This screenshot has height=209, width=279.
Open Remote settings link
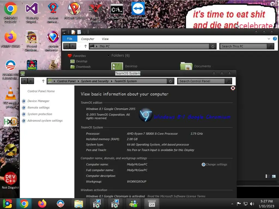(38, 107)
